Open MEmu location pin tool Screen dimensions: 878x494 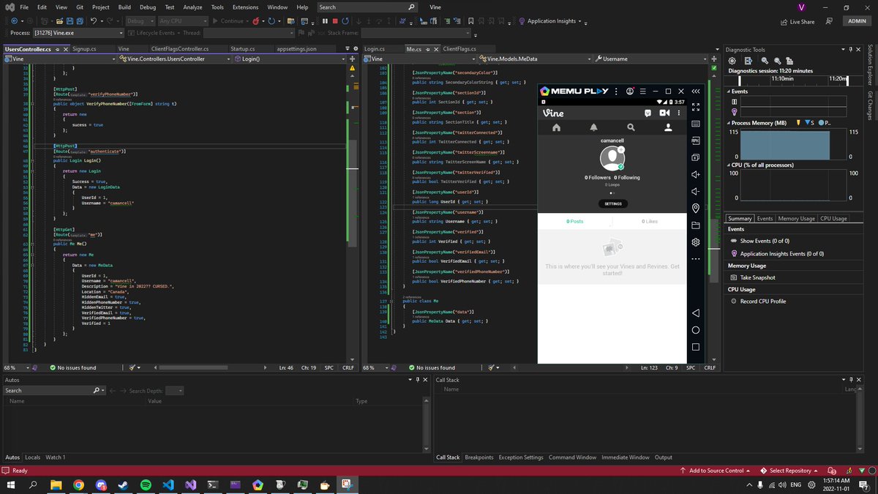(695, 209)
